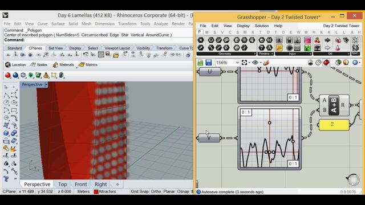
Task: Select the Integer 7 primitive parameter icon
Action: pos(262,48)
